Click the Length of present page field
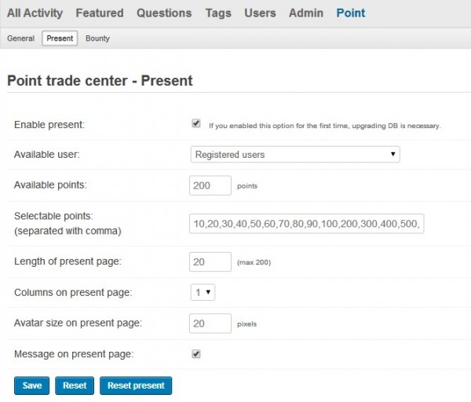The width and height of the screenshot is (471, 402). click(x=210, y=261)
